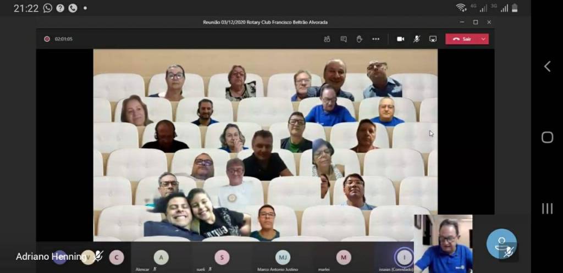563x273 pixels.
Task: Select participant marlei's avatar
Action: coord(344,257)
